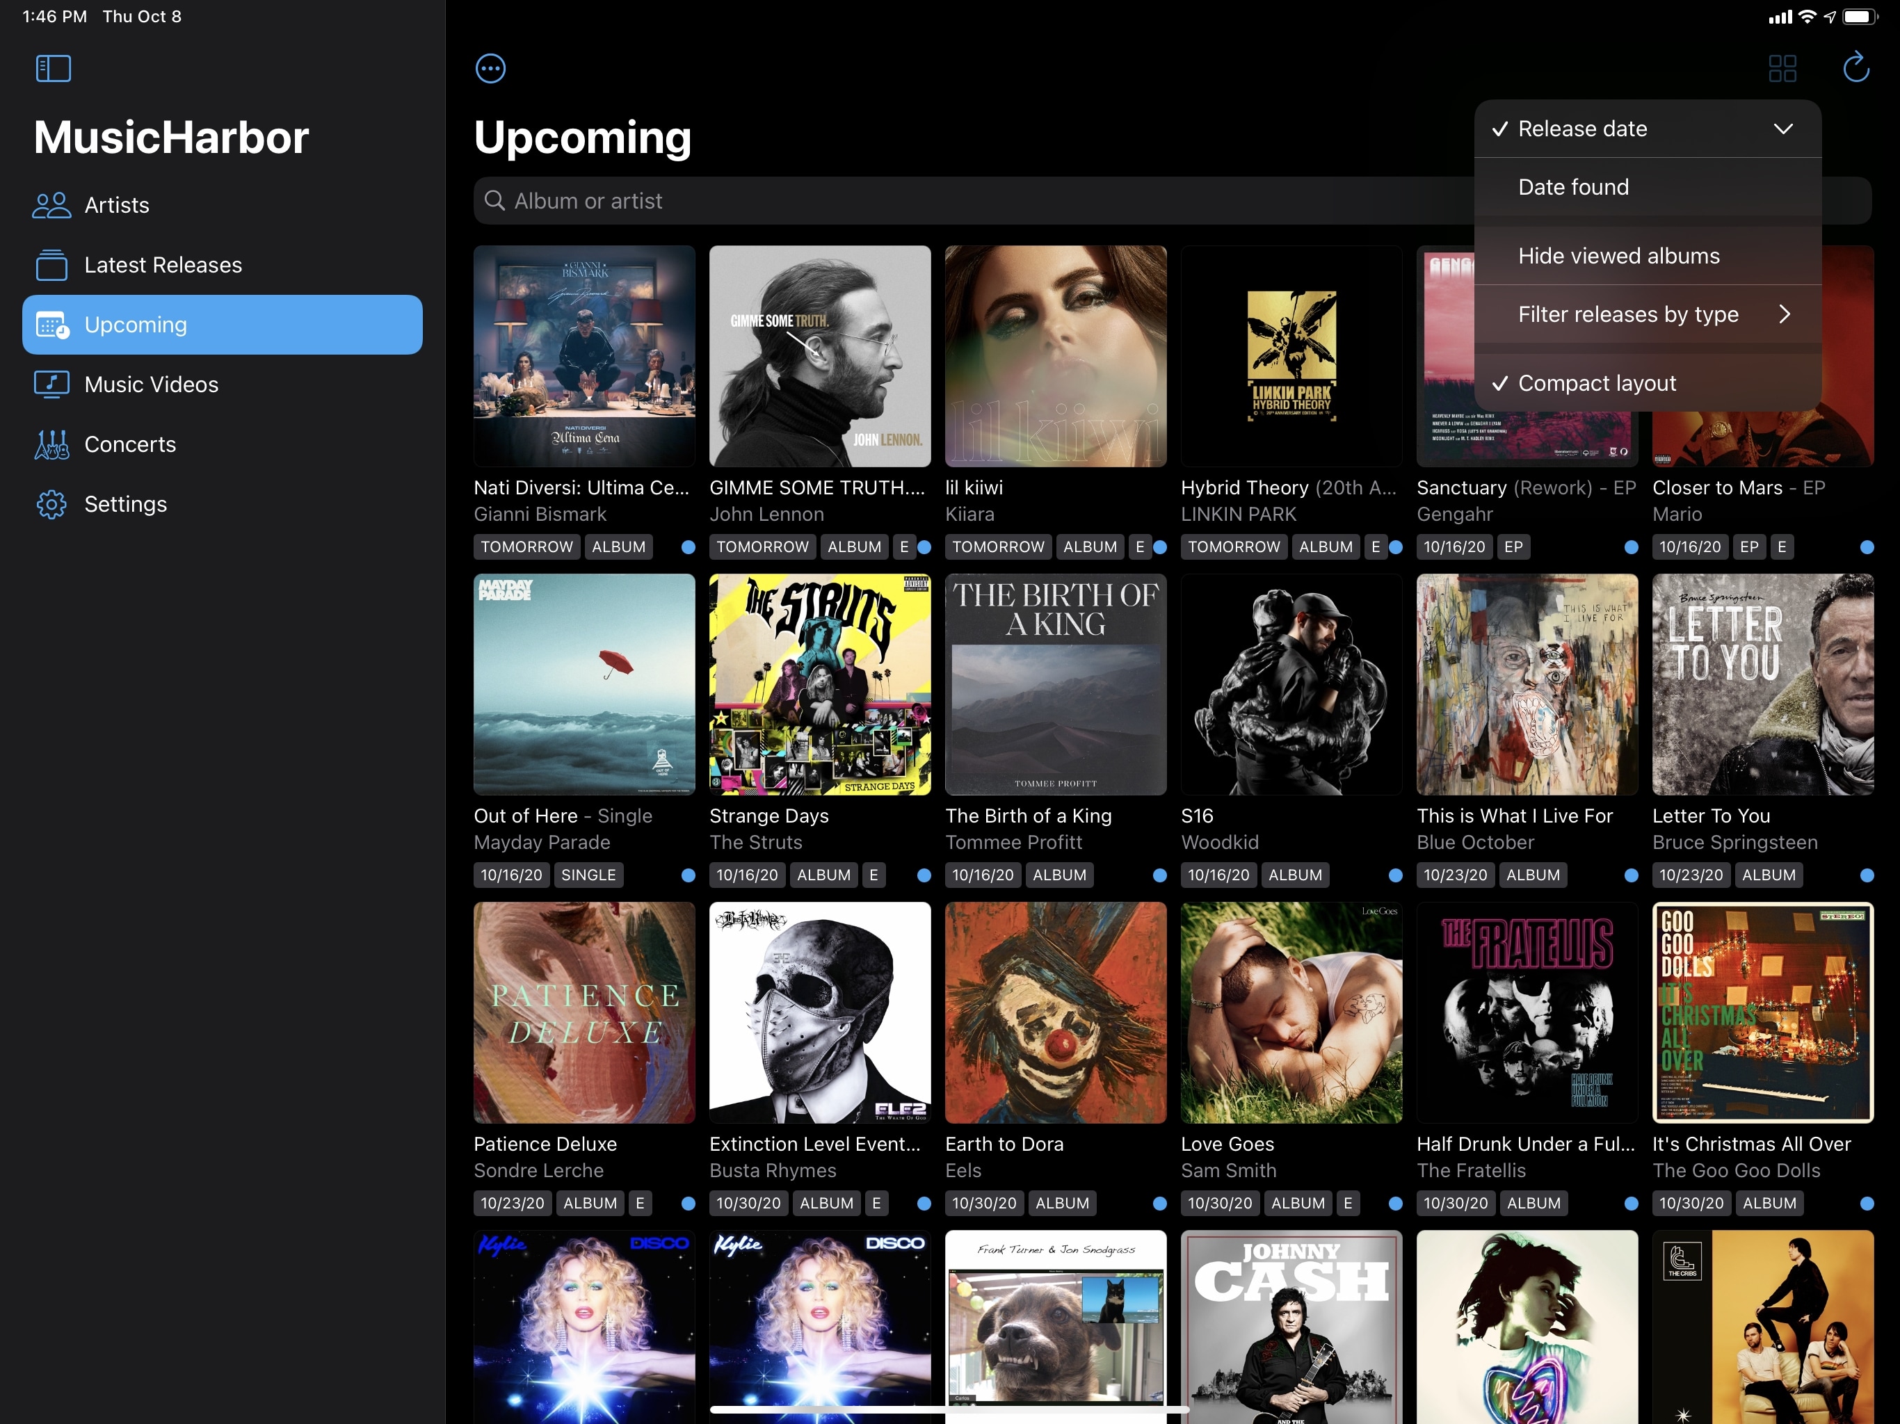Select Release date sort option

[x=1648, y=129]
